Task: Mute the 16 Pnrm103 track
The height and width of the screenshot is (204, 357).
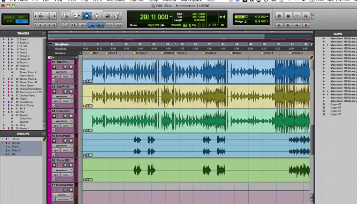Action: [71, 165]
